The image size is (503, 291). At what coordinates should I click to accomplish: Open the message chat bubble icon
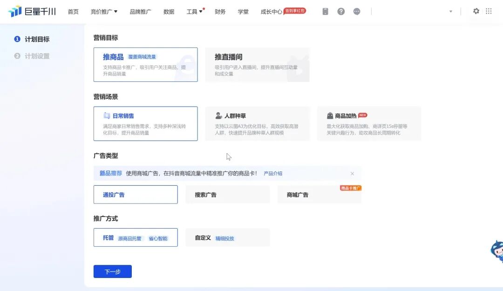pyautogui.click(x=357, y=12)
